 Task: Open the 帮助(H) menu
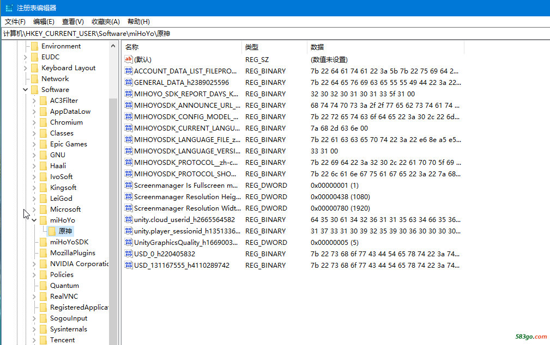click(x=138, y=22)
